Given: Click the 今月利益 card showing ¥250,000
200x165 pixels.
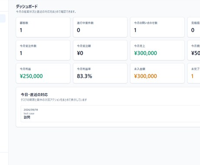Looking at the screenshot, I should click(43, 73).
